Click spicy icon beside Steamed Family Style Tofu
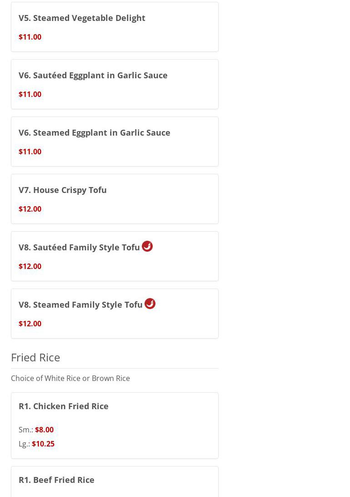The image size is (350, 497). click(x=150, y=304)
